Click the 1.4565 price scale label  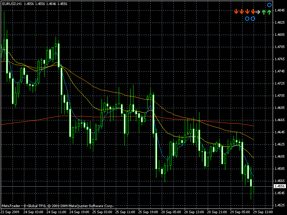[x=280, y=181]
